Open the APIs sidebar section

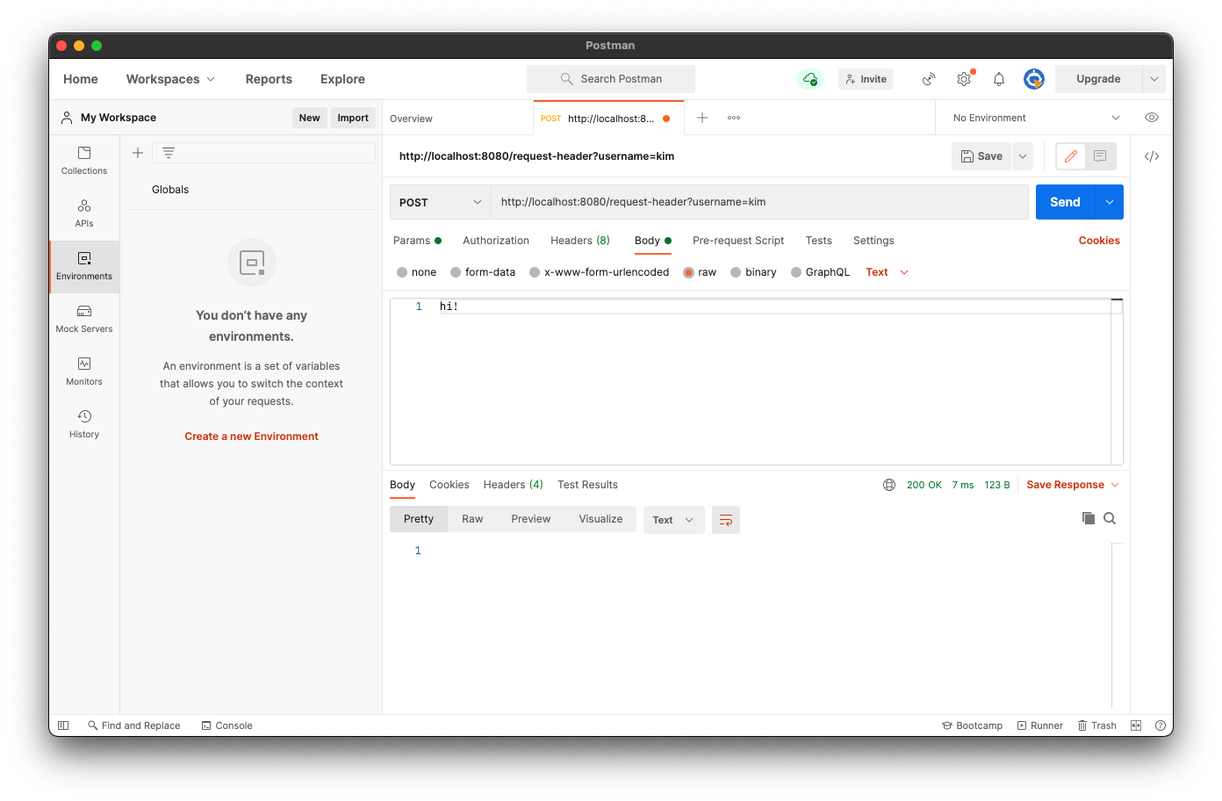[x=84, y=213]
